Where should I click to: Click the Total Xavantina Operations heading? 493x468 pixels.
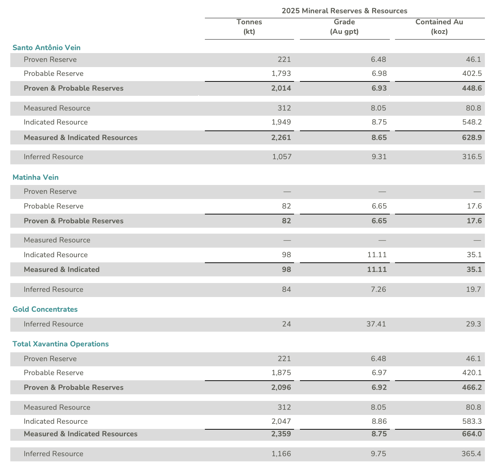tap(60, 344)
